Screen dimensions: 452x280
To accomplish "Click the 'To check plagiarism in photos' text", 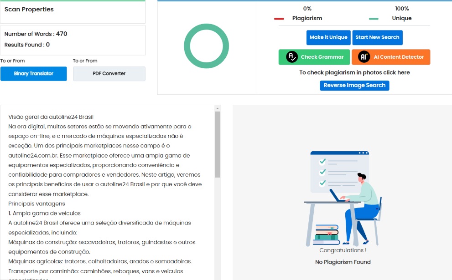I will (354, 72).
